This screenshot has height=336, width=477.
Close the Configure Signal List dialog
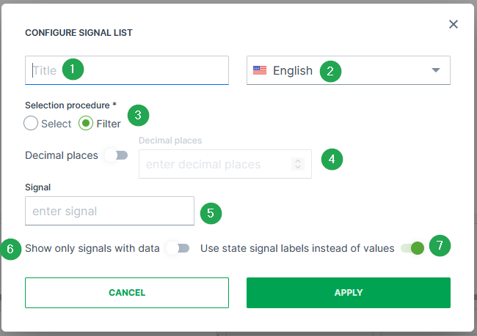pos(454,24)
